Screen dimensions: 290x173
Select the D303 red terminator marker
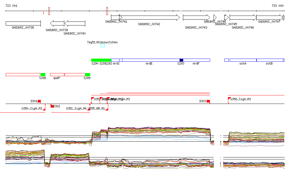pos(208,101)
